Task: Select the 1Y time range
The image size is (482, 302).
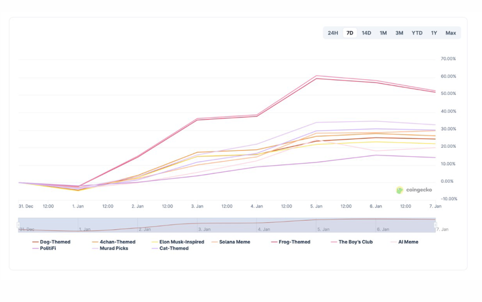Action: coord(434,33)
